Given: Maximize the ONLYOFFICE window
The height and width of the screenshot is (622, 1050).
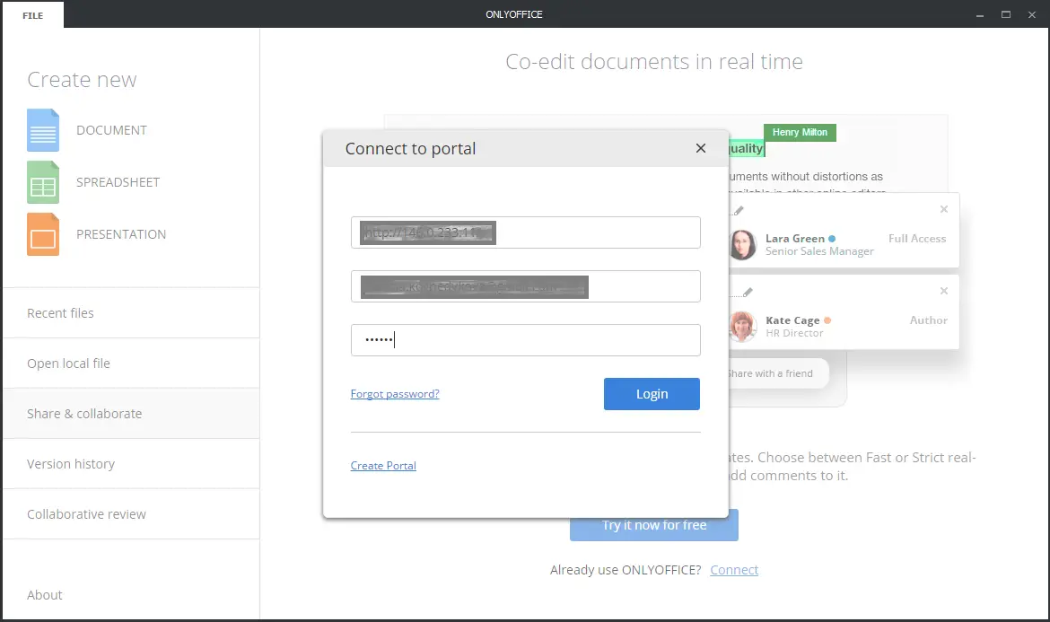Looking at the screenshot, I should tap(1006, 14).
